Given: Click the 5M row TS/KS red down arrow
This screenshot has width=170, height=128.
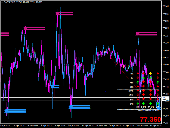Looking at the screenshot, I should click(x=151, y=99).
